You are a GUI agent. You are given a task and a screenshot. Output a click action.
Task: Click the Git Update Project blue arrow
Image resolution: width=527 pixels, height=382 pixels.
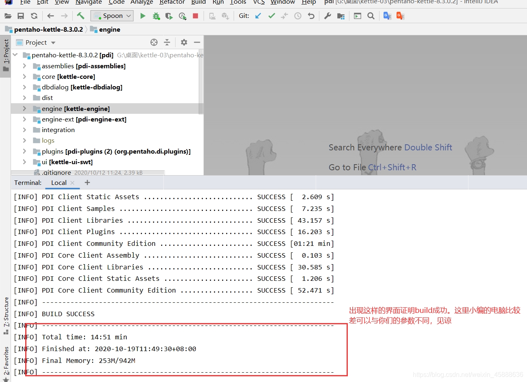point(258,16)
